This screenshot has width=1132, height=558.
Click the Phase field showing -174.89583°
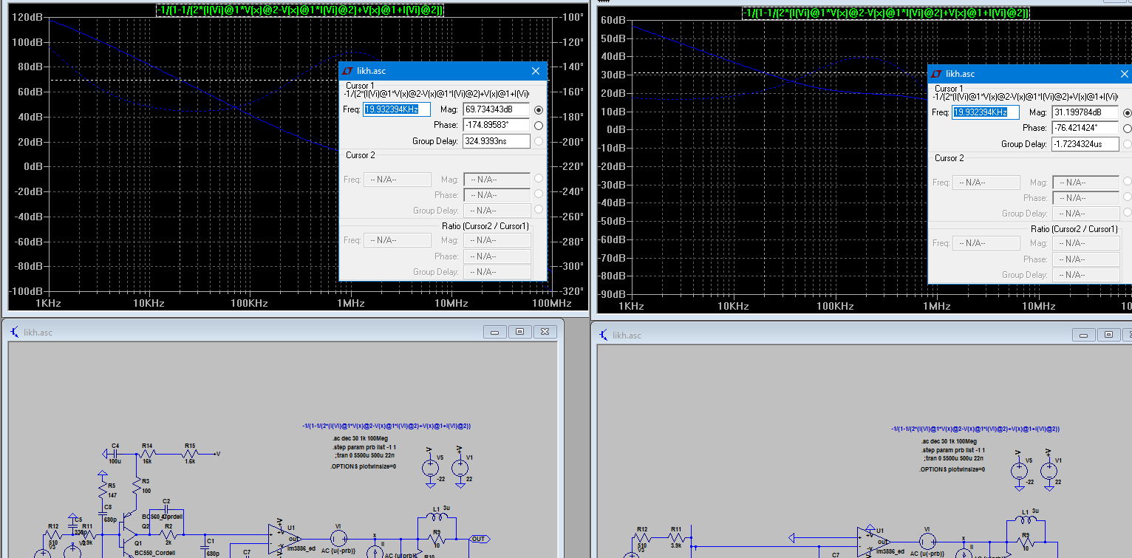pos(497,125)
